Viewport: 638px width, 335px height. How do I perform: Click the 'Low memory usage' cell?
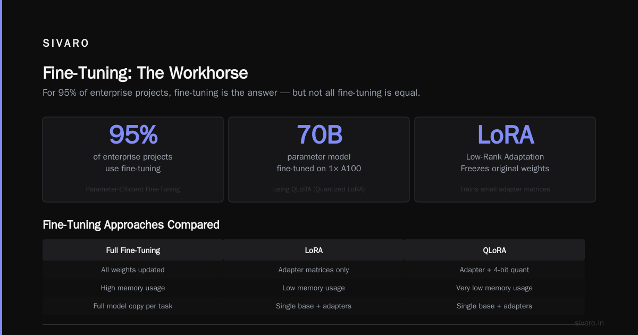(x=314, y=288)
